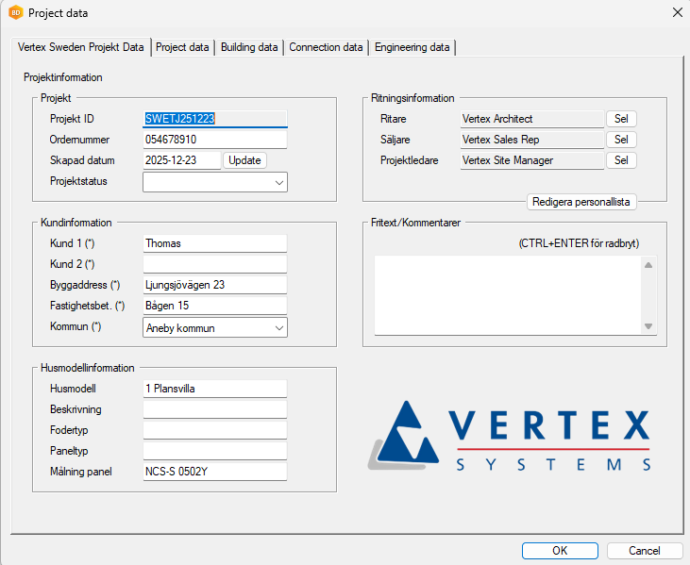Open the Building data tab
This screenshot has height=565, width=690.
[x=249, y=47]
